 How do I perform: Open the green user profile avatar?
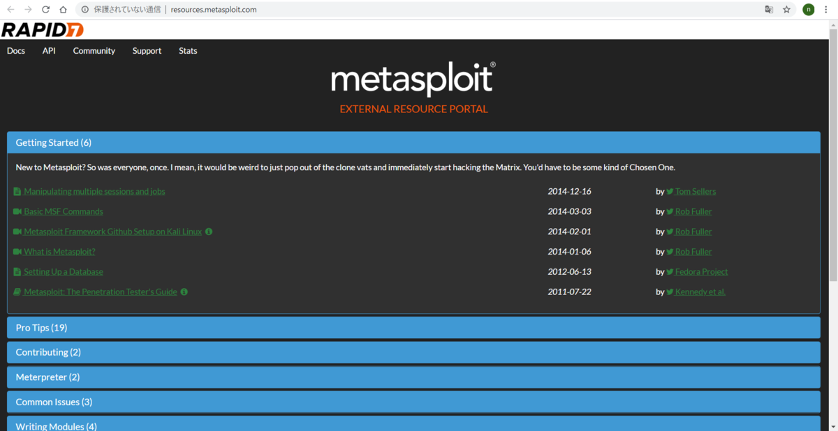pos(808,10)
